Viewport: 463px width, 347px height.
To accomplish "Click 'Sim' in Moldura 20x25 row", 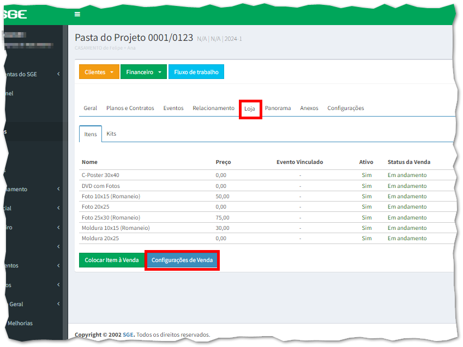I will coord(366,238).
